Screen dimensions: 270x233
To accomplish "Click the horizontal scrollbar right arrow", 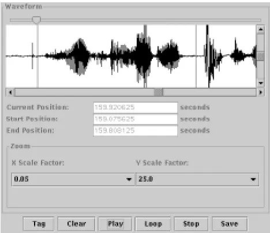I will (x=261, y=92).
